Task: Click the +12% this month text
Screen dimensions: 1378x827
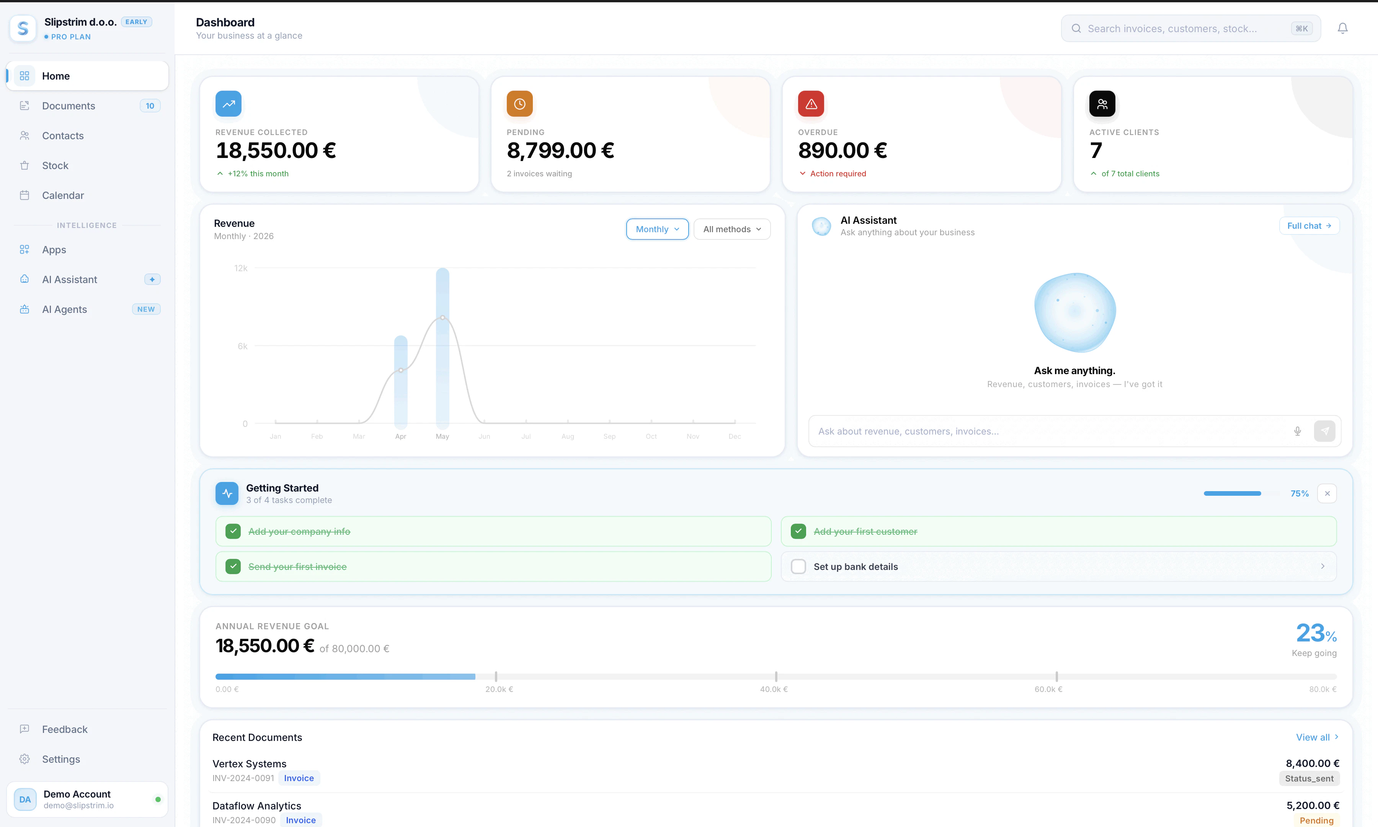Action: [258, 173]
